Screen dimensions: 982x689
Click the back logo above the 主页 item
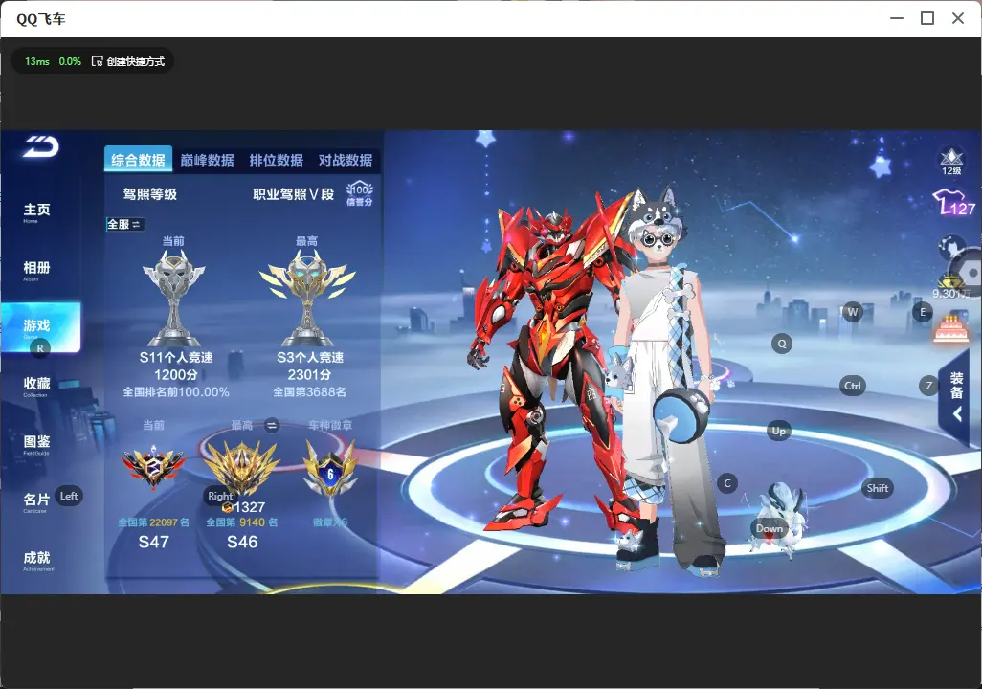(x=41, y=146)
